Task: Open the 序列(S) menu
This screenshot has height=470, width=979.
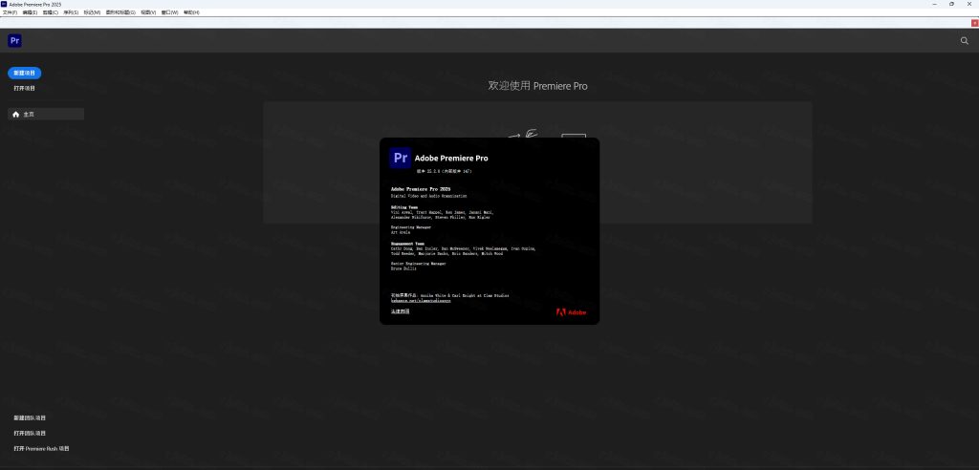Action: (71, 12)
